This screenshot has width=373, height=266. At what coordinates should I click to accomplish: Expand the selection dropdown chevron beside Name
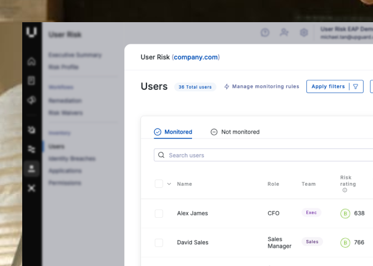coord(169,184)
